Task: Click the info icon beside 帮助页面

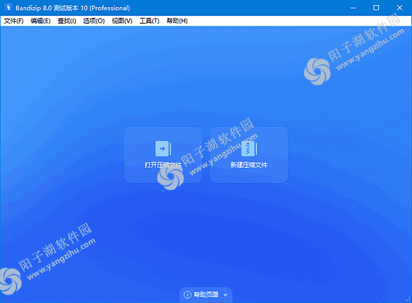Action: 187,295
